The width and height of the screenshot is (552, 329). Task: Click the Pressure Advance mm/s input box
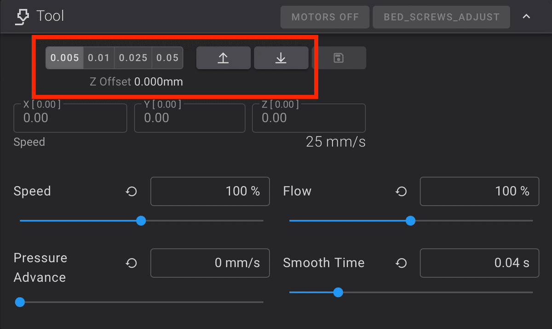coord(210,263)
